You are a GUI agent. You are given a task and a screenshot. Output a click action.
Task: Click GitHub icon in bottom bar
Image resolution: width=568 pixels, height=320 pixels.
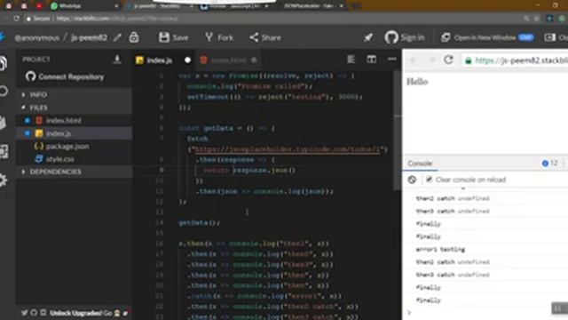pos(34,313)
